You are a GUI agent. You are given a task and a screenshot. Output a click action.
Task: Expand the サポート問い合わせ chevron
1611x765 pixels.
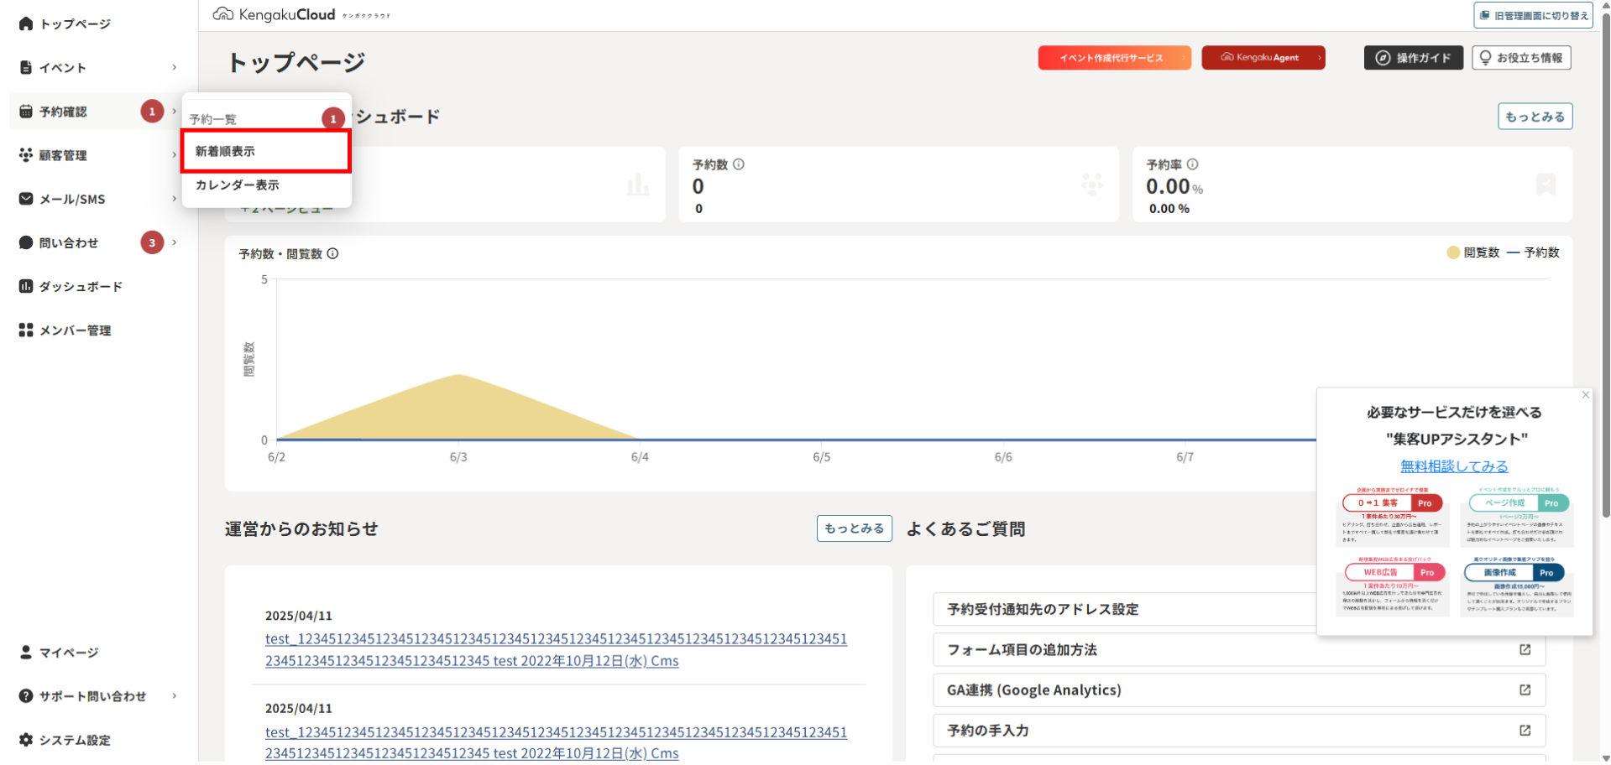(175, 696)
